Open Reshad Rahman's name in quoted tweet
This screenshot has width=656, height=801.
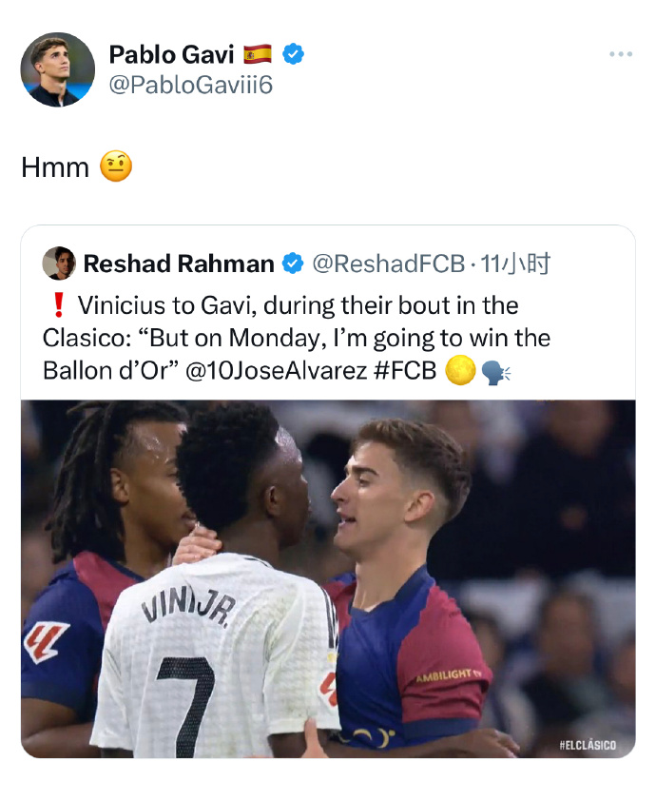click(x=179, y=264)
